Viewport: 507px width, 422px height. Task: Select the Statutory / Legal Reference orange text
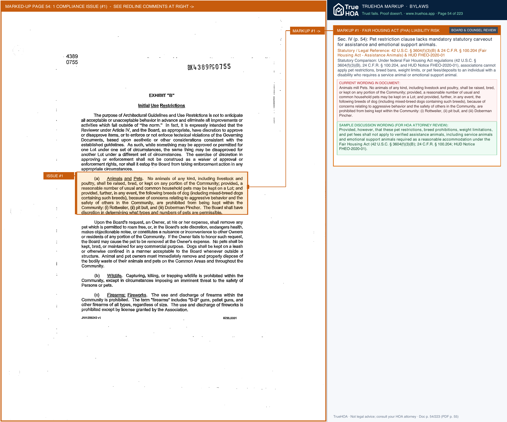412,53
